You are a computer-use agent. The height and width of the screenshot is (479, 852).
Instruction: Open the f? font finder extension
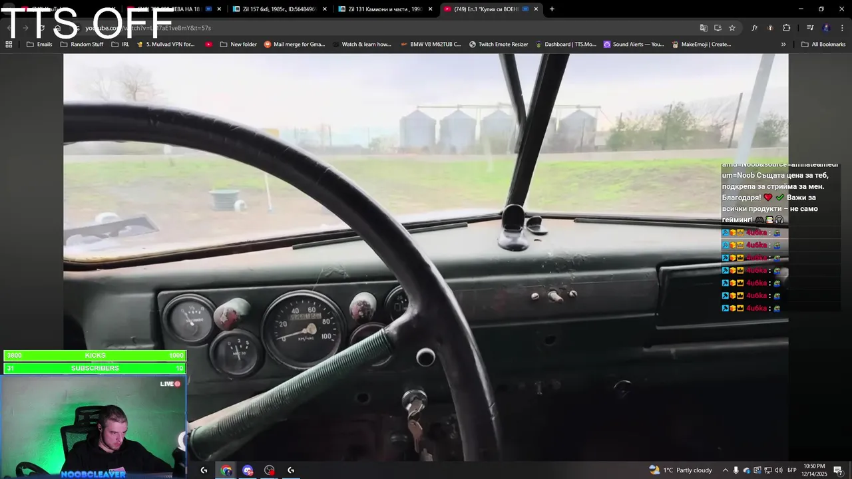pyautogui.click(x=754, y=28)
